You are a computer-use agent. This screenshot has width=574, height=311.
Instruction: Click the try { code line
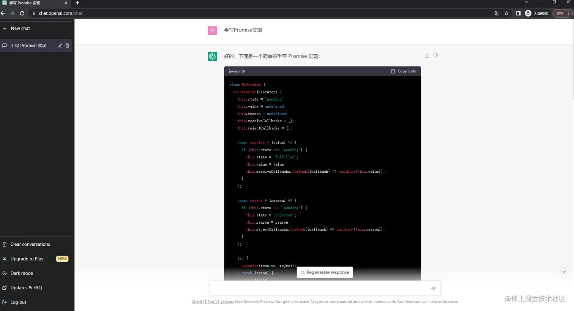[243, 258]
